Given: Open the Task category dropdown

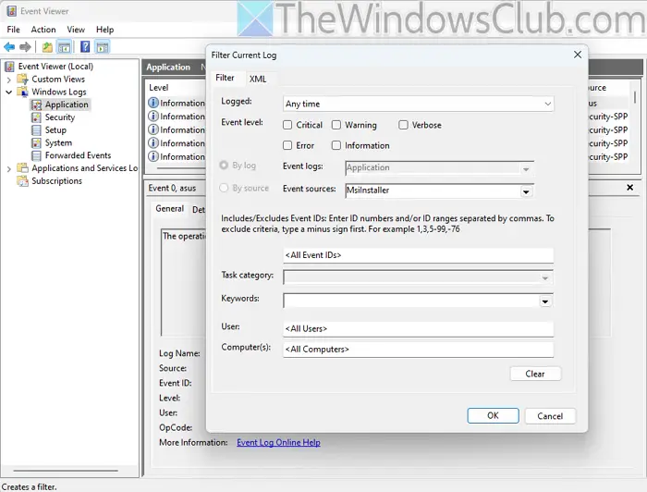Looking at the screenshot, I should click(418, 277).
